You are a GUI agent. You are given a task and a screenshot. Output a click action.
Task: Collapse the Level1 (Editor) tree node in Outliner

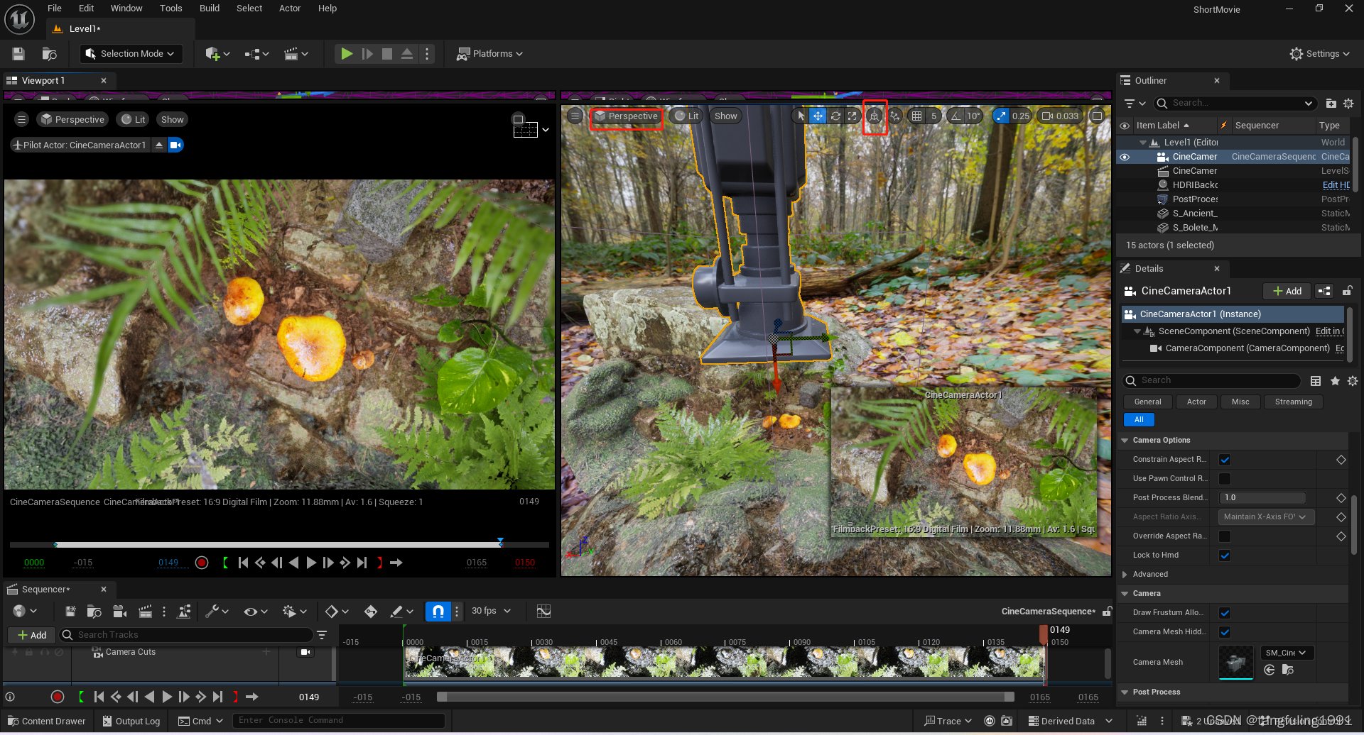pos(1142,143)
